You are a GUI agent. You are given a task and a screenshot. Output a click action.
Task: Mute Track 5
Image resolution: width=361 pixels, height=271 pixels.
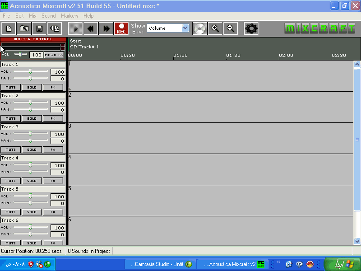point(10,212)
